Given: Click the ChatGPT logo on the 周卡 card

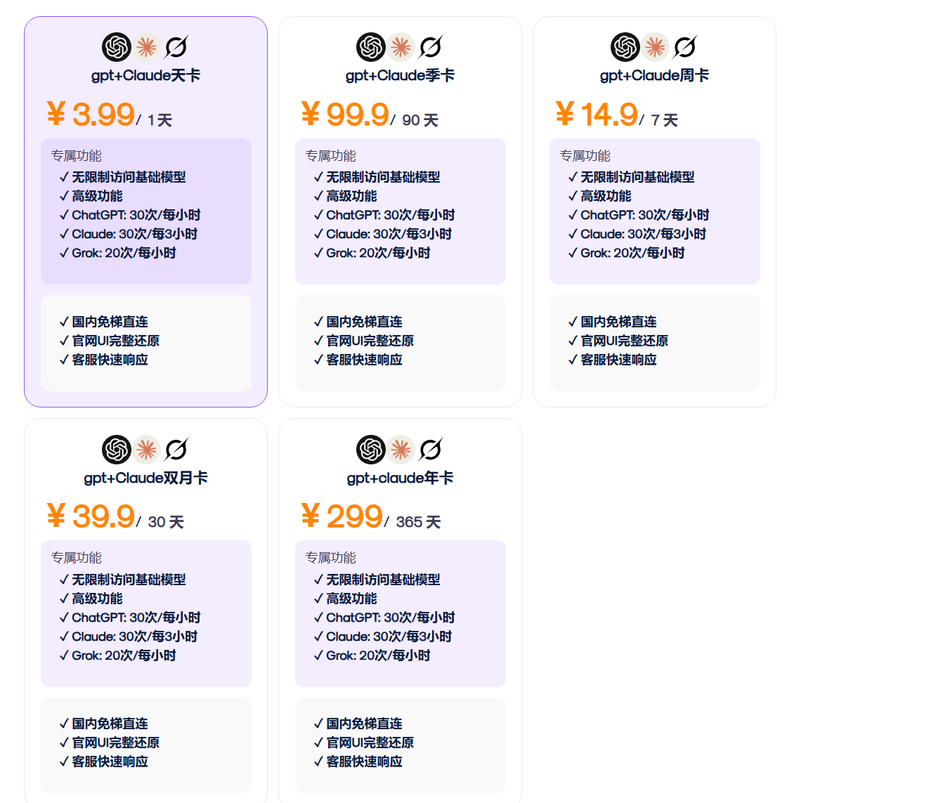Looking at the screenshot, I should coord(625,47).
